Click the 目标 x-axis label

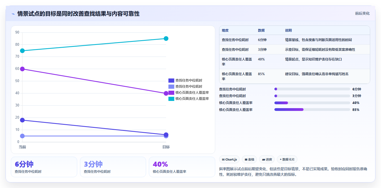[166, 147]
